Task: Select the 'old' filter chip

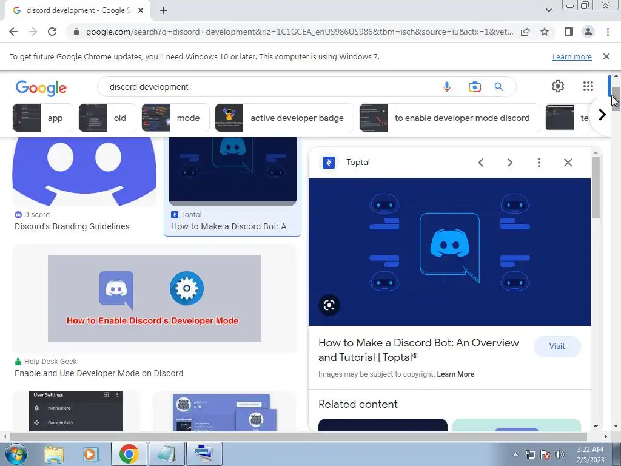Action: [107, 118]
